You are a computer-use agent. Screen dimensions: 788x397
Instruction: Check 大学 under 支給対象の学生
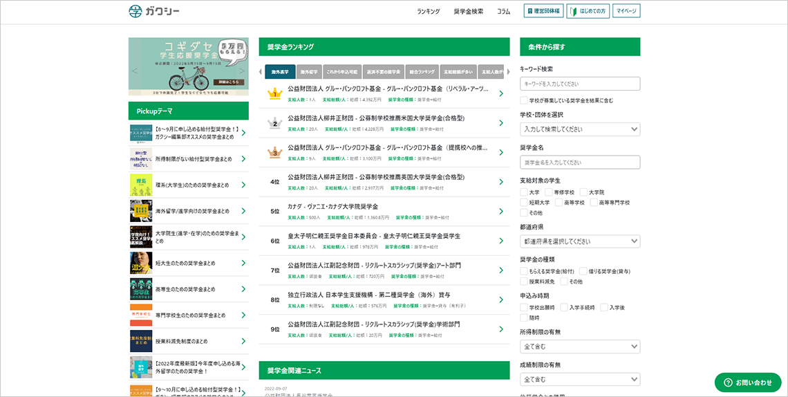click(524, 192)
